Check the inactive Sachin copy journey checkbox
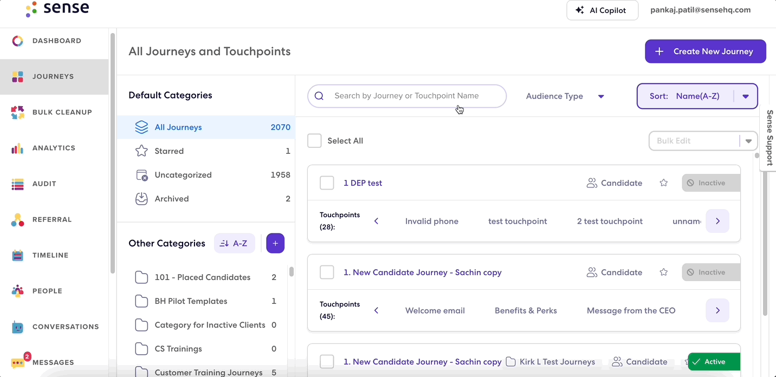776x377 pixels. tap(327, 272)
